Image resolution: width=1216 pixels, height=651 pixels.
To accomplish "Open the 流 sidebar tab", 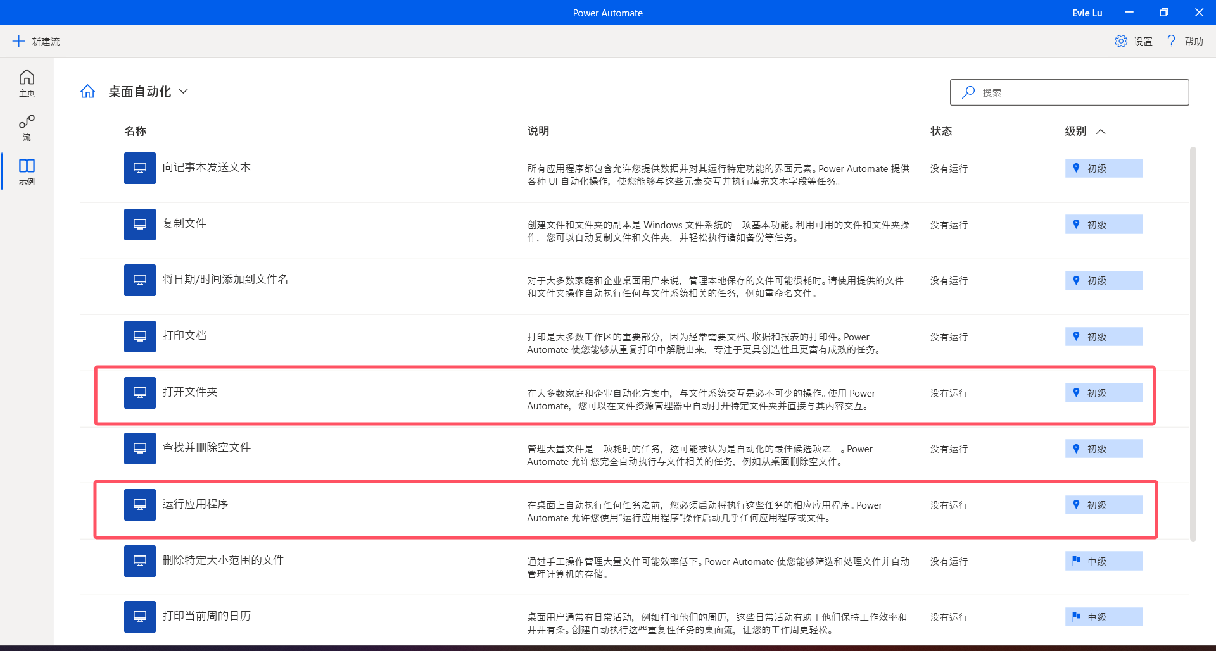I will pyautogui.click(x=27, y=128).
